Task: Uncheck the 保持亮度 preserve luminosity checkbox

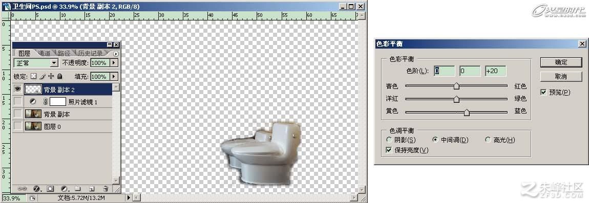Action: pyautogui.click(x=389, y=150)
